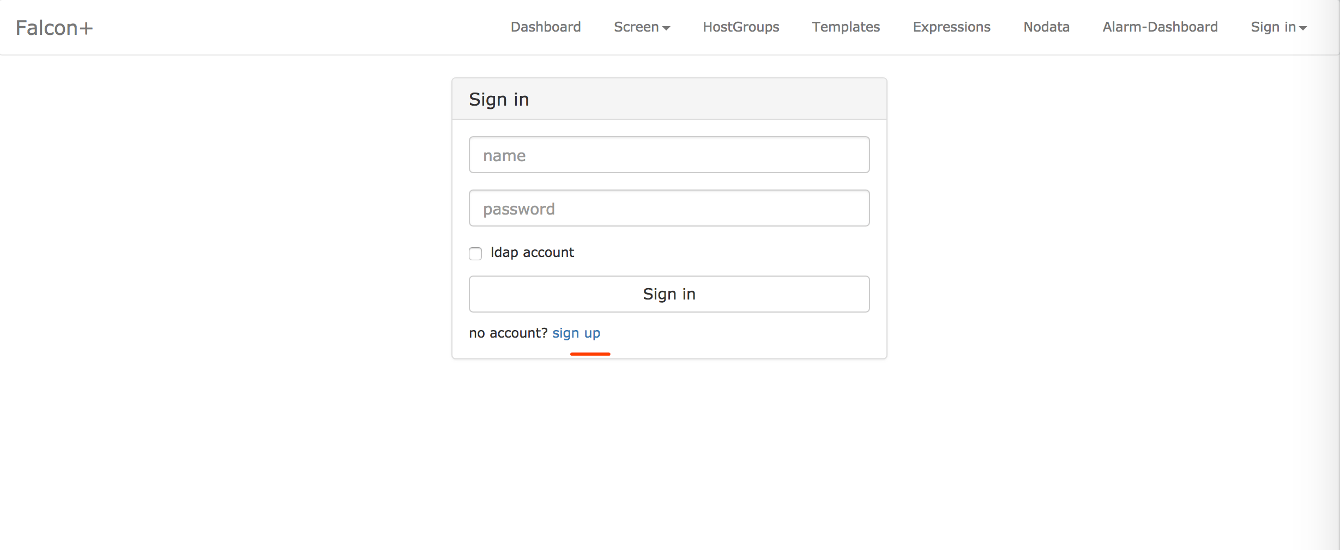Click the "ldap account" label text
This screenshot has height=550, width=1340.
point(532,253)
